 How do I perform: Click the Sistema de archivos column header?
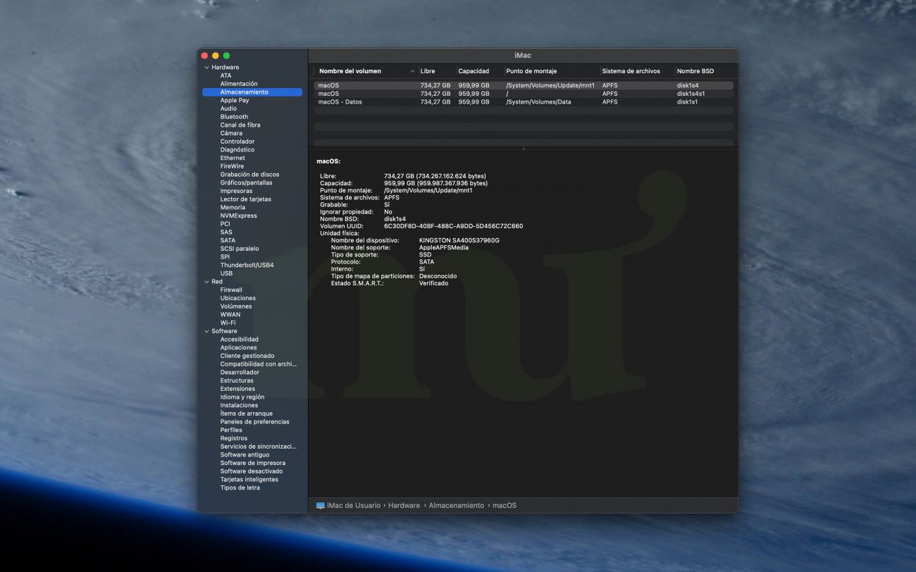(631, 71)
